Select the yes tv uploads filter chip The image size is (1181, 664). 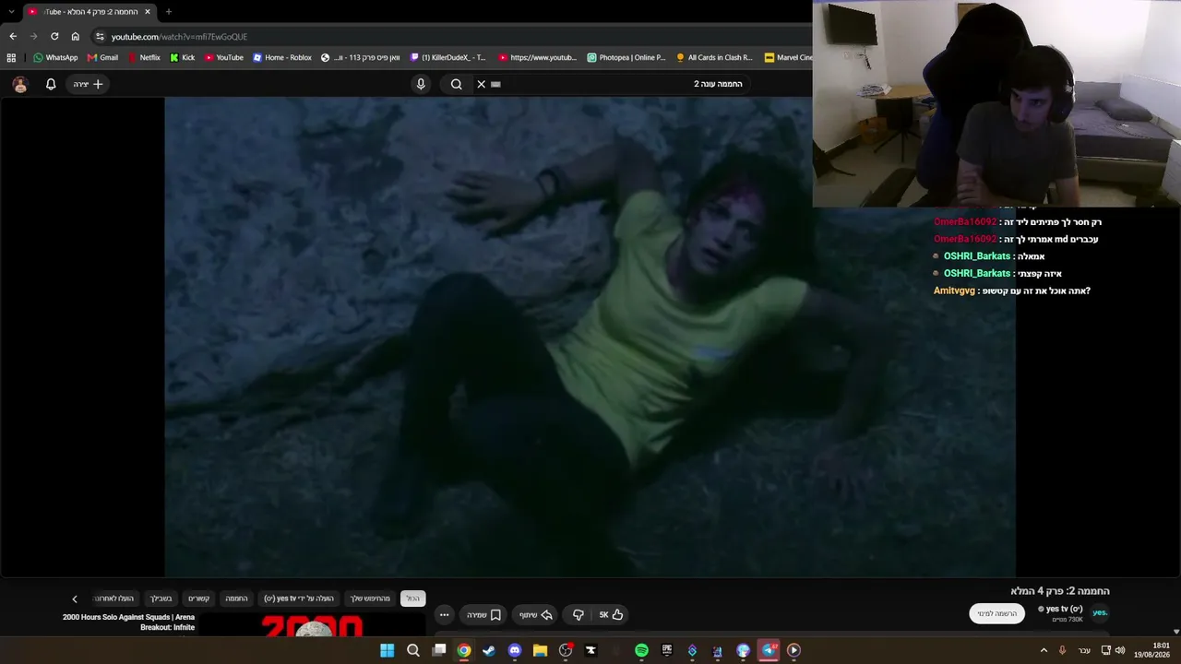(x=299, y=599)
